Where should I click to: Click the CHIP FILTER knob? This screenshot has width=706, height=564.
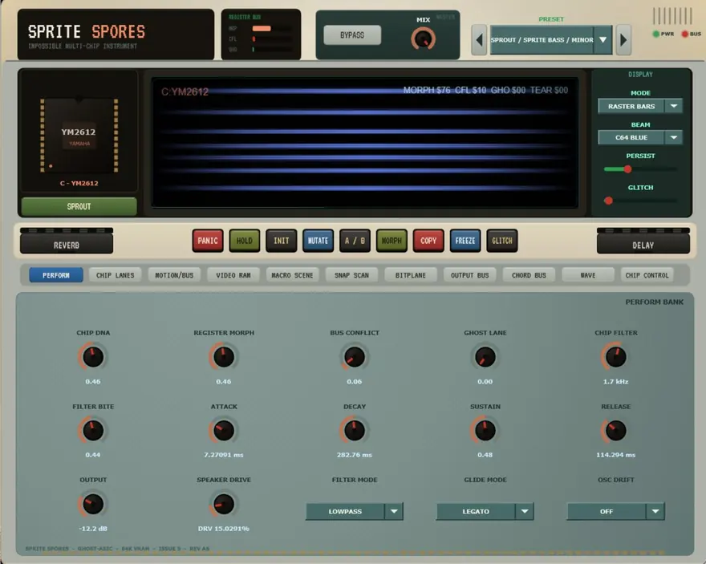click(x=615, y=357)
